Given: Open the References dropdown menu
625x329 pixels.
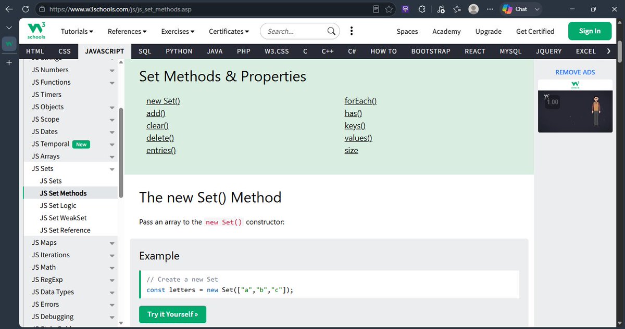Looking at the screenshot, I should 127,31.
